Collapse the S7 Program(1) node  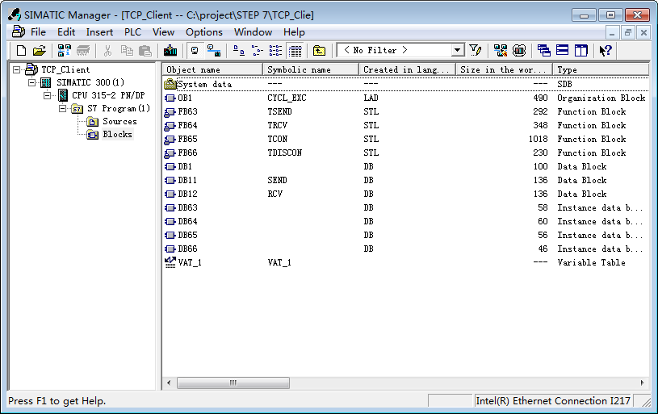tap(62, 109)
